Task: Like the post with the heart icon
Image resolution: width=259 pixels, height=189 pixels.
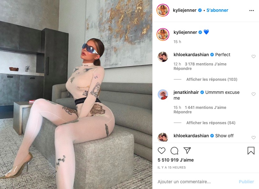Action: coord(161,151)
